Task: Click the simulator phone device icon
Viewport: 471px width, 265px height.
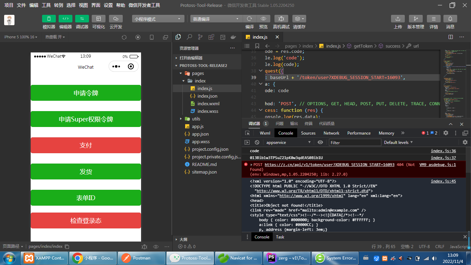Action: [x=152, y=37]
